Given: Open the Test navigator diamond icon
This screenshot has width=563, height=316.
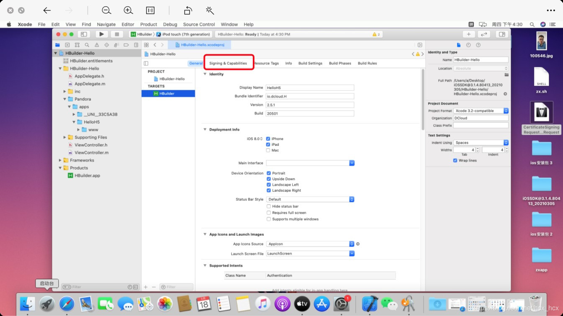Looking at the screenshot, I should pyautogui.click(x=106, y=45).
